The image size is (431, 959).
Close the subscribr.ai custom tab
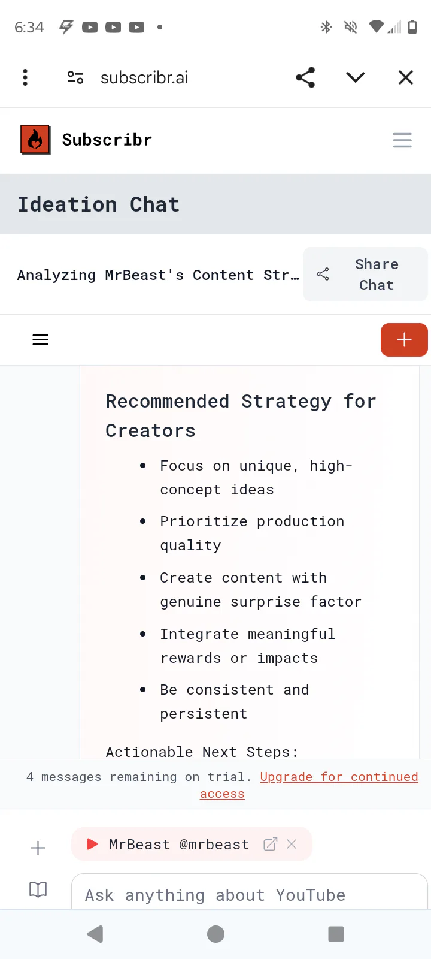pos(406,77)
